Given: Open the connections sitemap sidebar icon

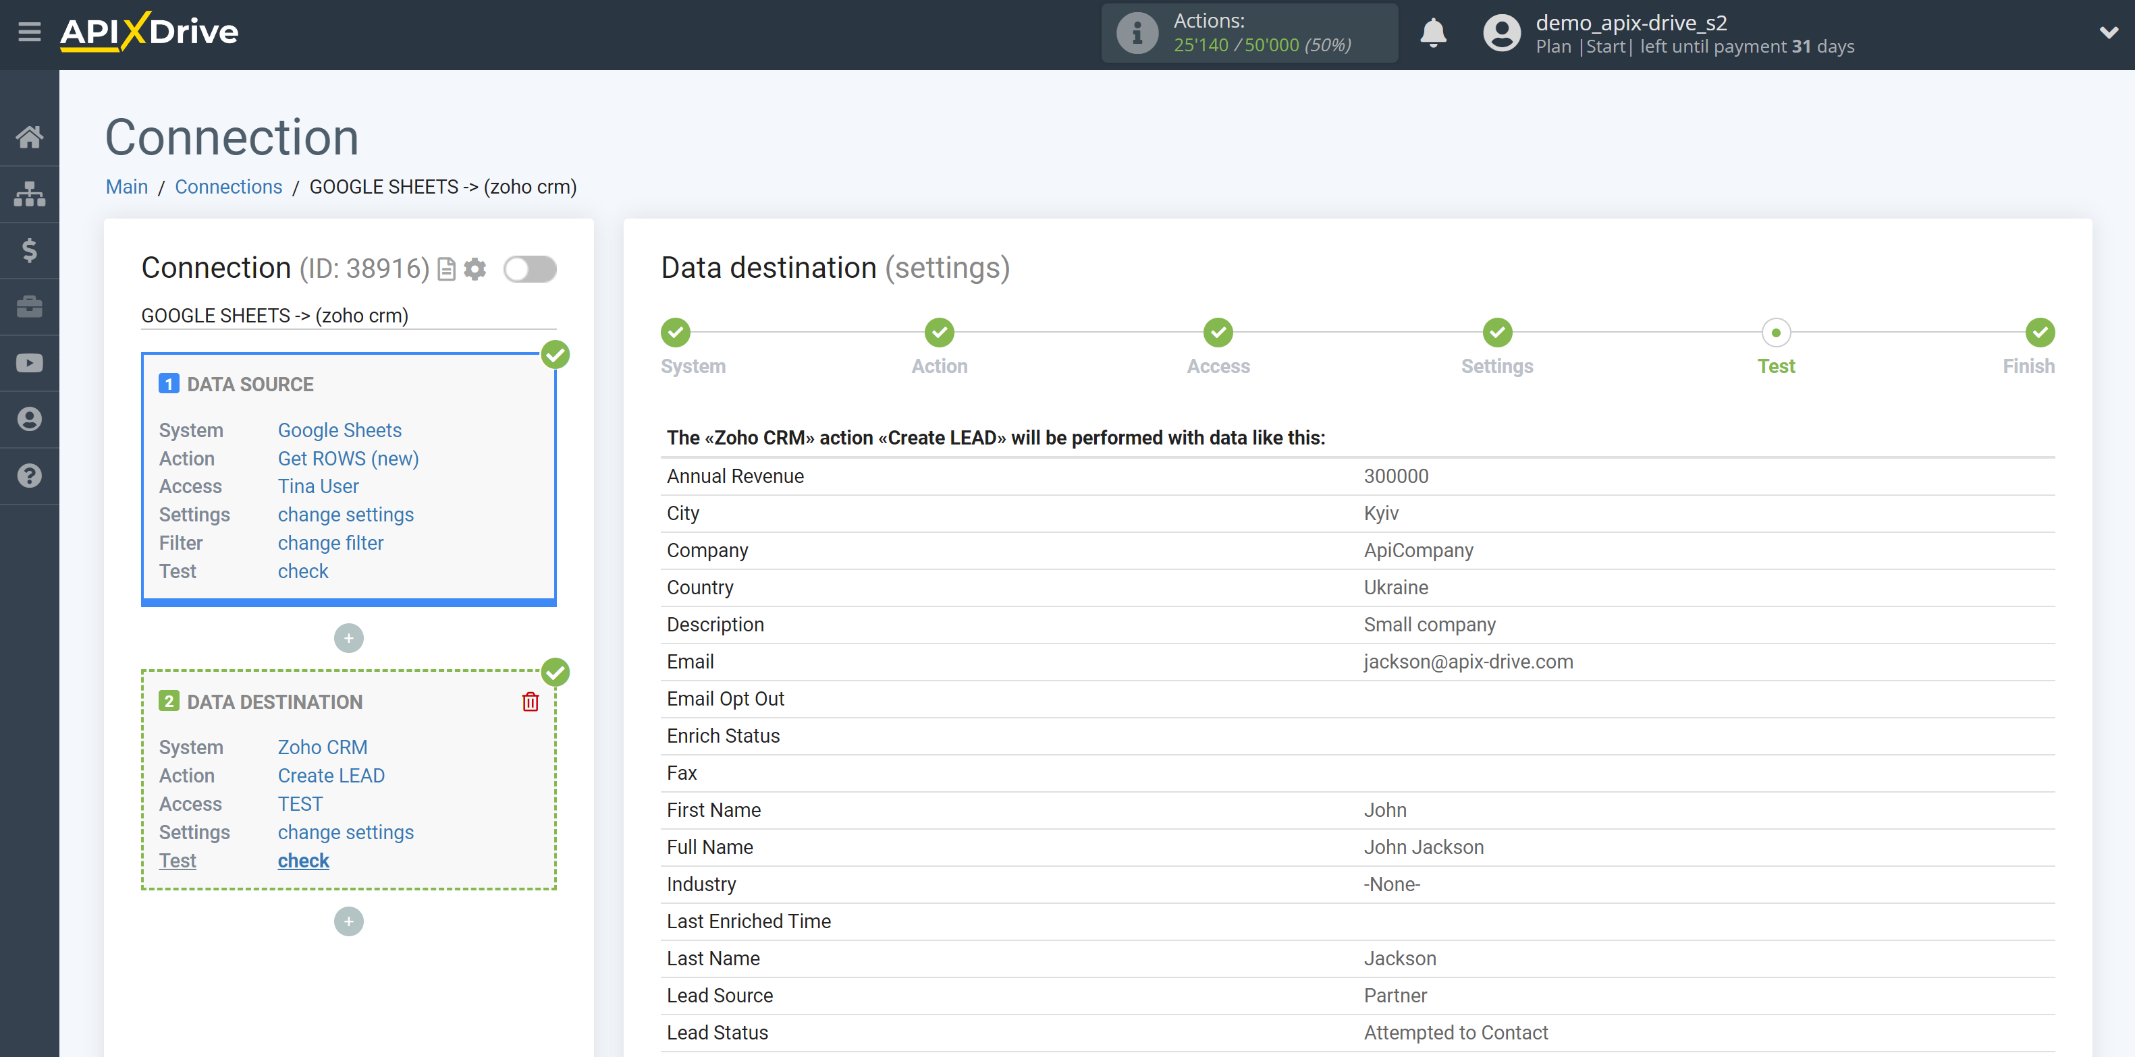Looking at the screenshot, I should pos(29,194).
